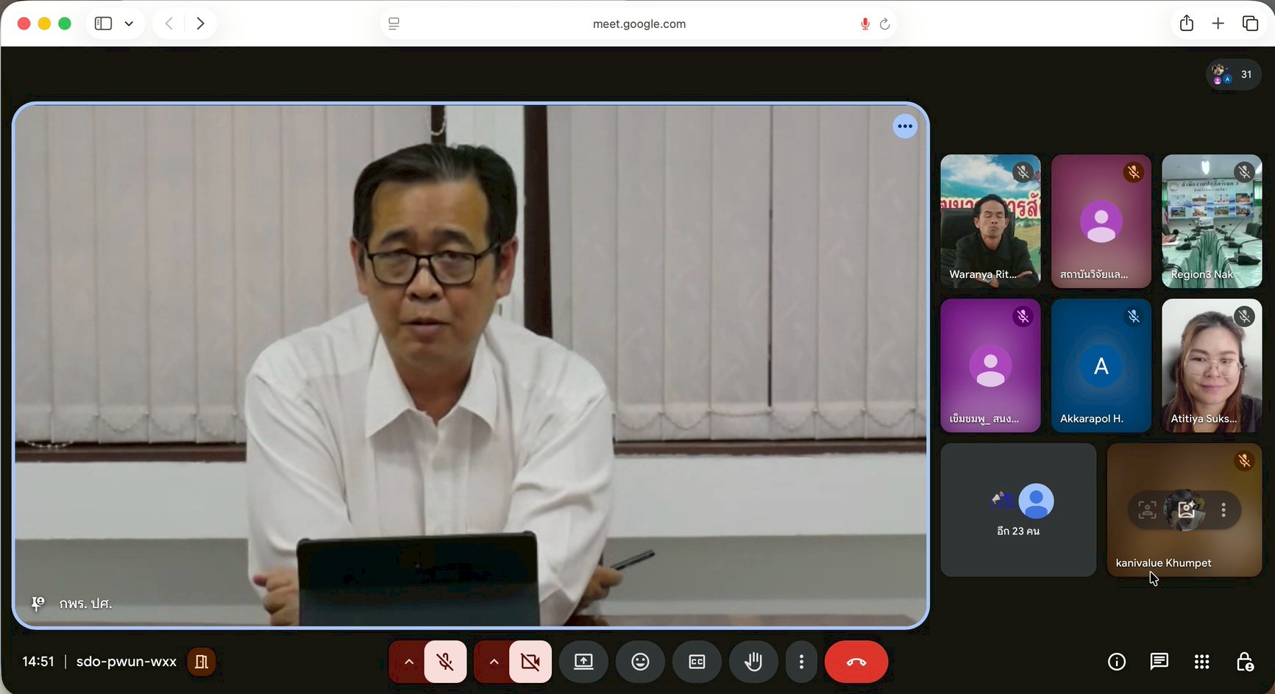Screen dimensions: 1275x694
Task: Open meeting details info icon
Action: [1116, 662]
